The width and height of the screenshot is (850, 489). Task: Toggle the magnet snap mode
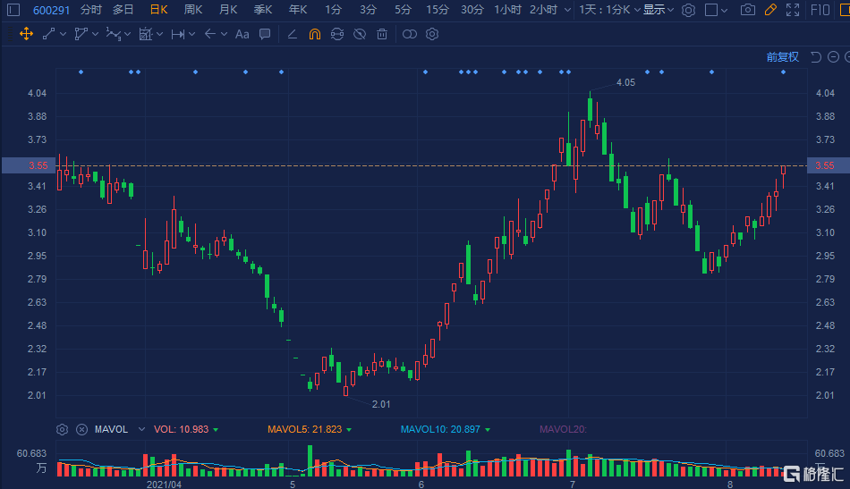click(314, 34)
